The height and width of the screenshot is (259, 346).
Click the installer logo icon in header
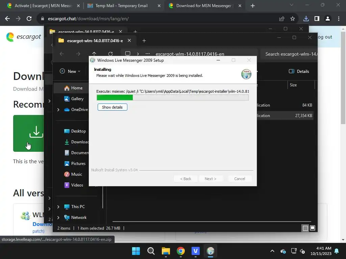click(246, 74)
